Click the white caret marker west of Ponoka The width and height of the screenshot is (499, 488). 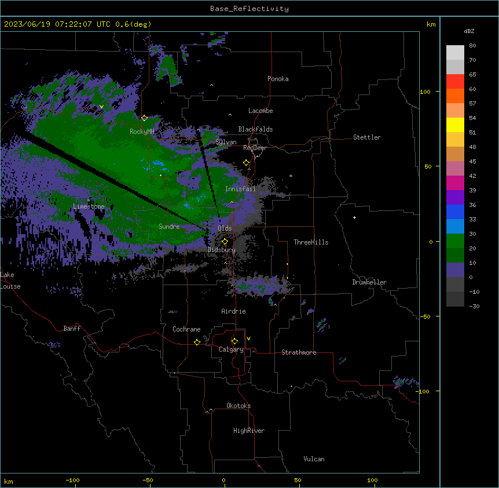212,85
